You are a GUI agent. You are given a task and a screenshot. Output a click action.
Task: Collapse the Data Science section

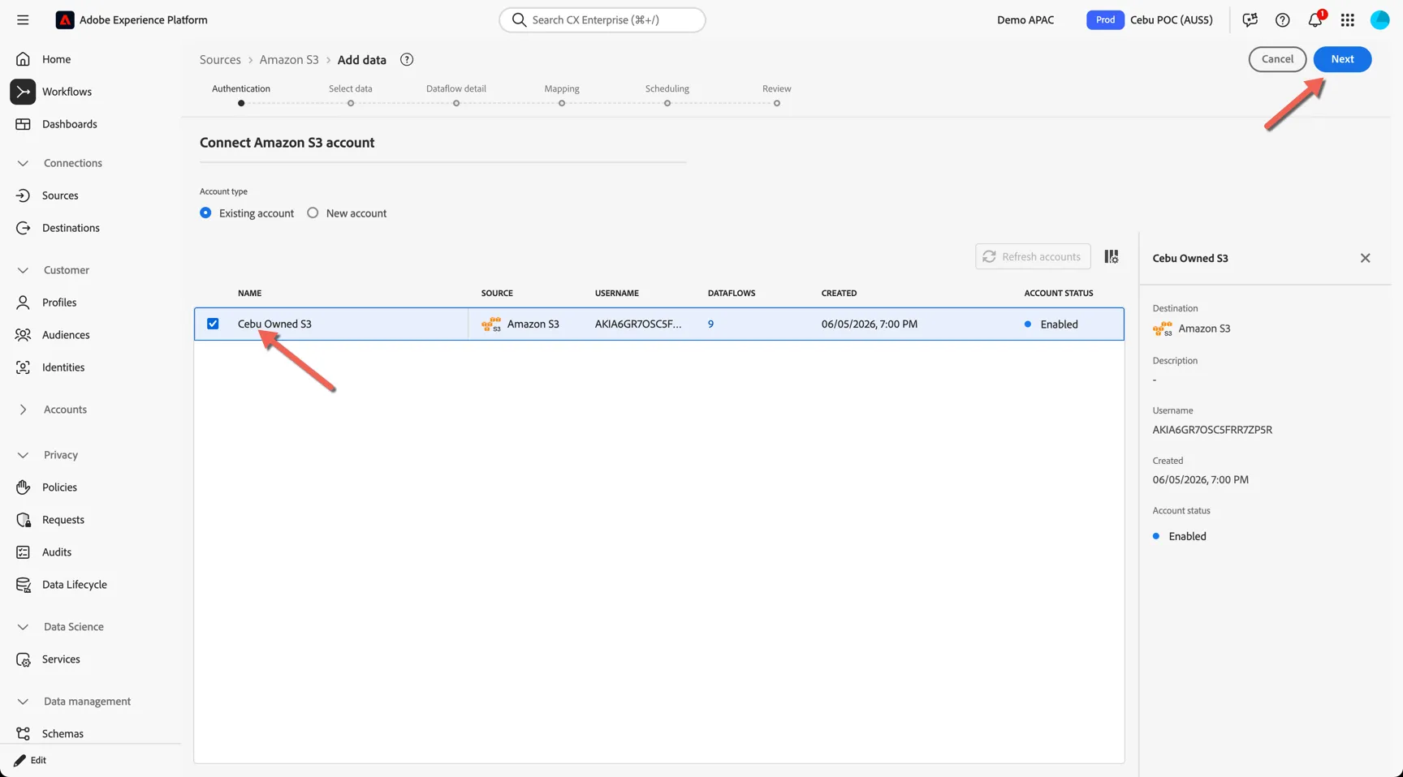23,627
